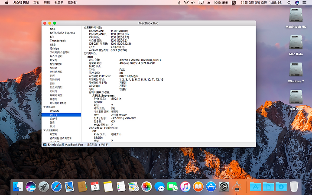This screenshot has width=312, height=195.
Task: Open Calendar icon in the Dock
Action: tap(95, 187)
